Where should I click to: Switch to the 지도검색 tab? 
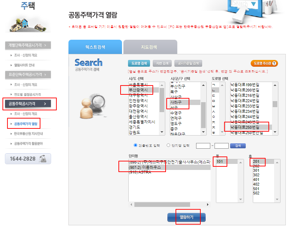pyautogui.click(x=150, y=47)
